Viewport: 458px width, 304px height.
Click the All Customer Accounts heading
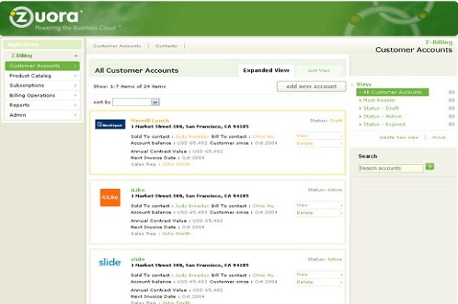coord(137,71)
